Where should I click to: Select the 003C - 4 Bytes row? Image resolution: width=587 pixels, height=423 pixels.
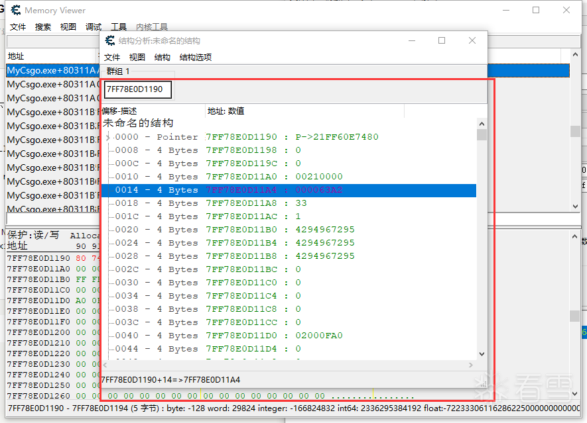pyautogui.click(x=289, y=323)
